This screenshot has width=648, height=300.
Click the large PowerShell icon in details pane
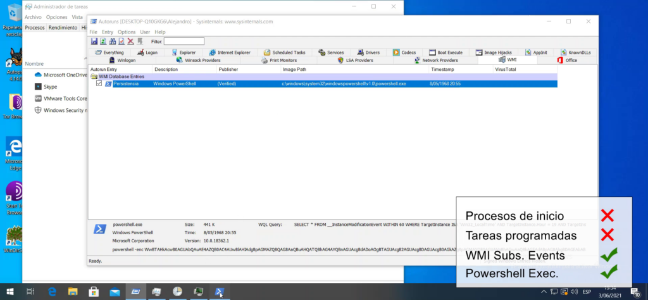point(99,229)
